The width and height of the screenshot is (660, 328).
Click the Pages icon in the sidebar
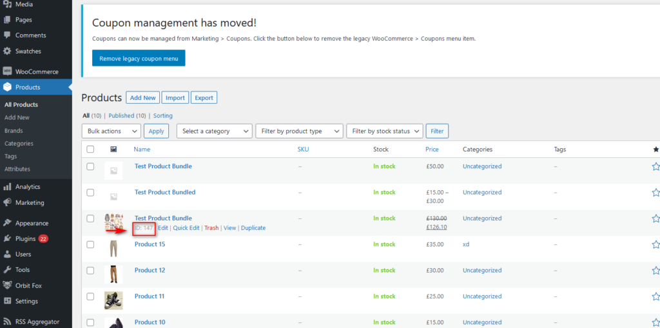[6, 20]
